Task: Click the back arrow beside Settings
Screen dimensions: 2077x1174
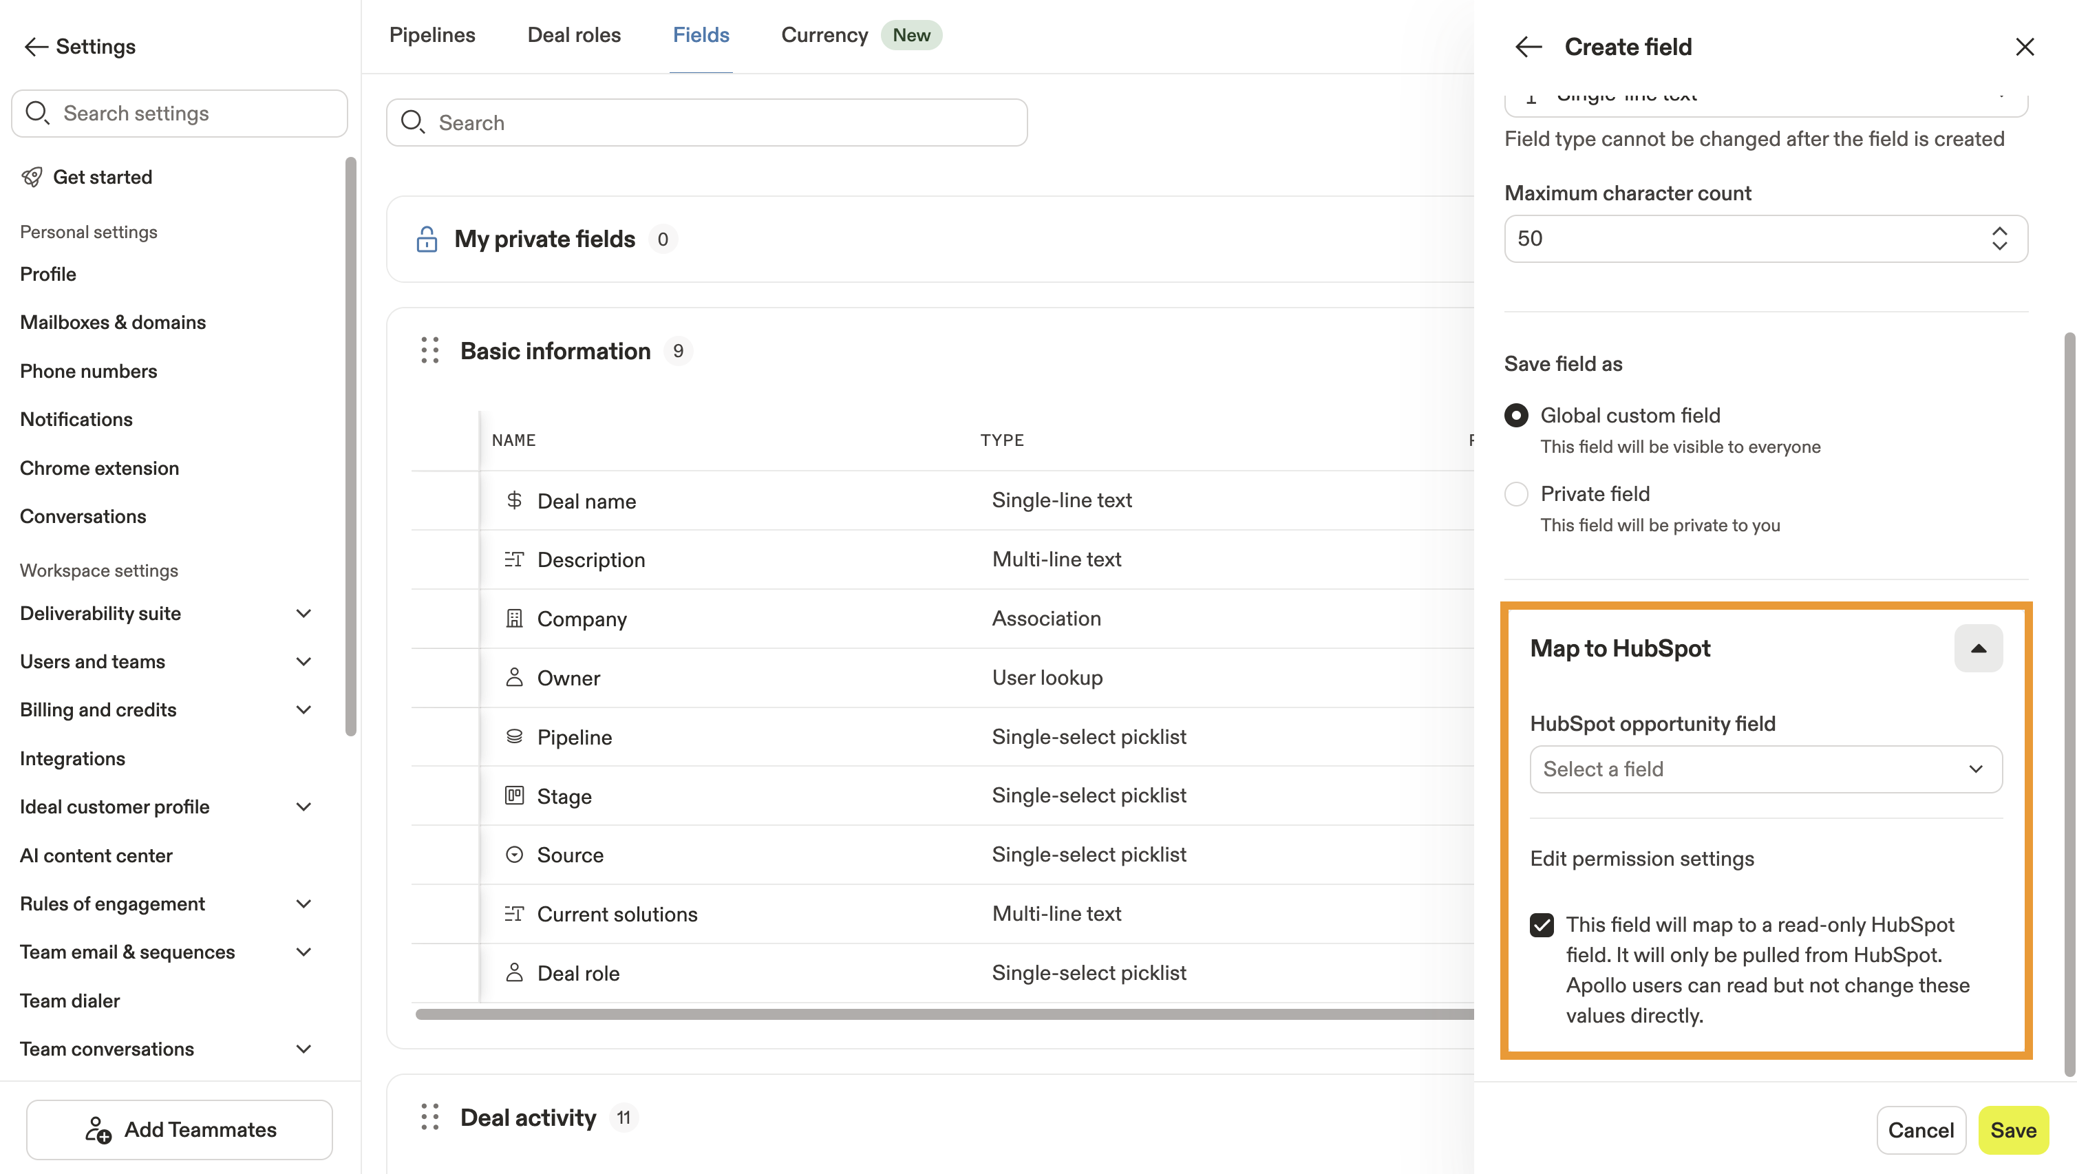Action: 36,47
